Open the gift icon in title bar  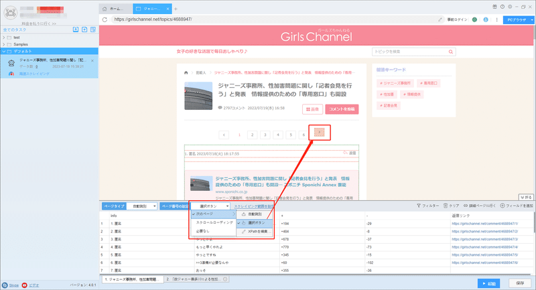[494, 7]
